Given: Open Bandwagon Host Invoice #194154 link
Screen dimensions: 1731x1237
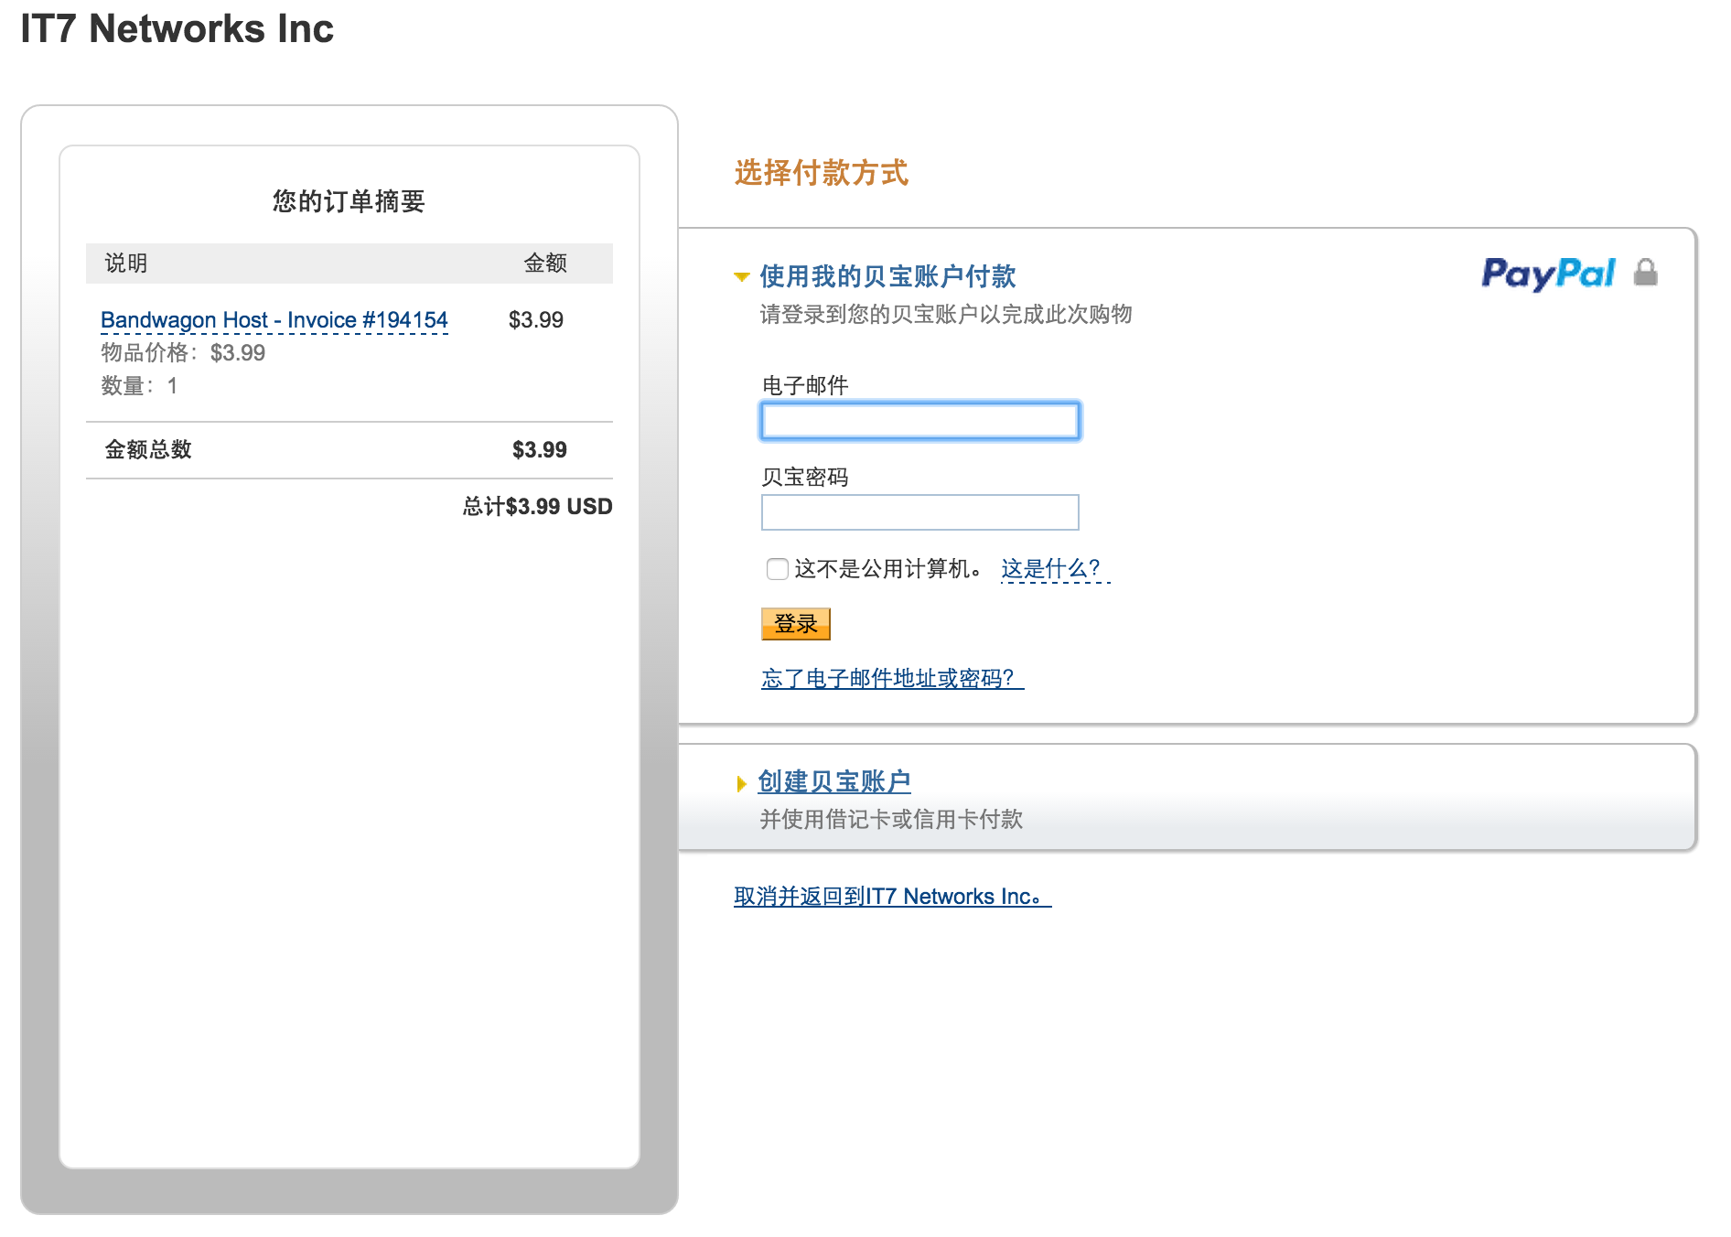Looking at the screenshot, I should [x=274, y=320].
